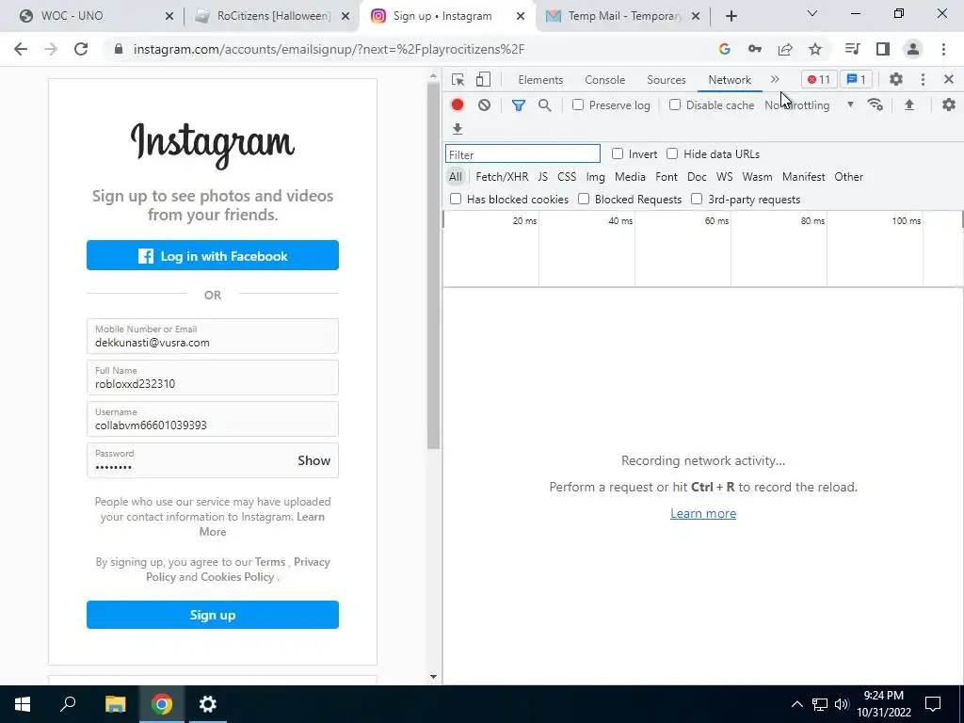Clear the network log icon
The width and height of the screenshot is (964, 723).
click(485, 104)
